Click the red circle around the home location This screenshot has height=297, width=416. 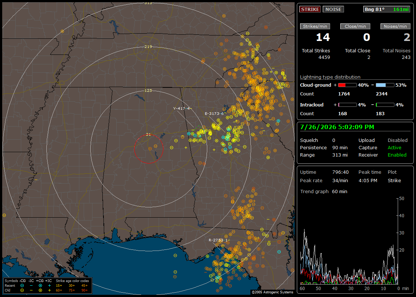coord(148,149)
